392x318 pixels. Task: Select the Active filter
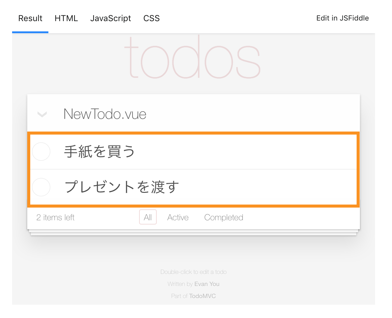178,217
